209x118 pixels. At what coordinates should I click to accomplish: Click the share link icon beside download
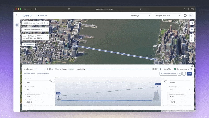[x=179, y=74]
